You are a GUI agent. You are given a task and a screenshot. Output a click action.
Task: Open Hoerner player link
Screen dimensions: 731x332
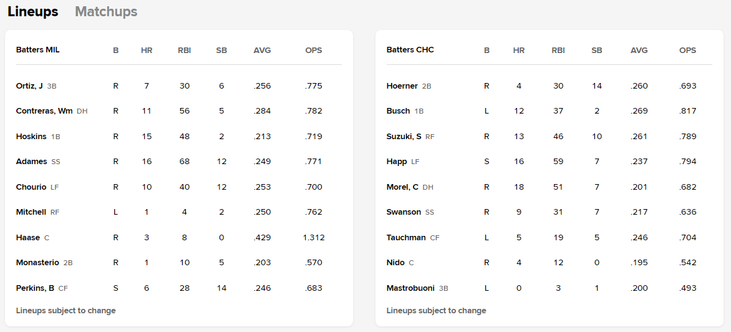tap(402, 86)
